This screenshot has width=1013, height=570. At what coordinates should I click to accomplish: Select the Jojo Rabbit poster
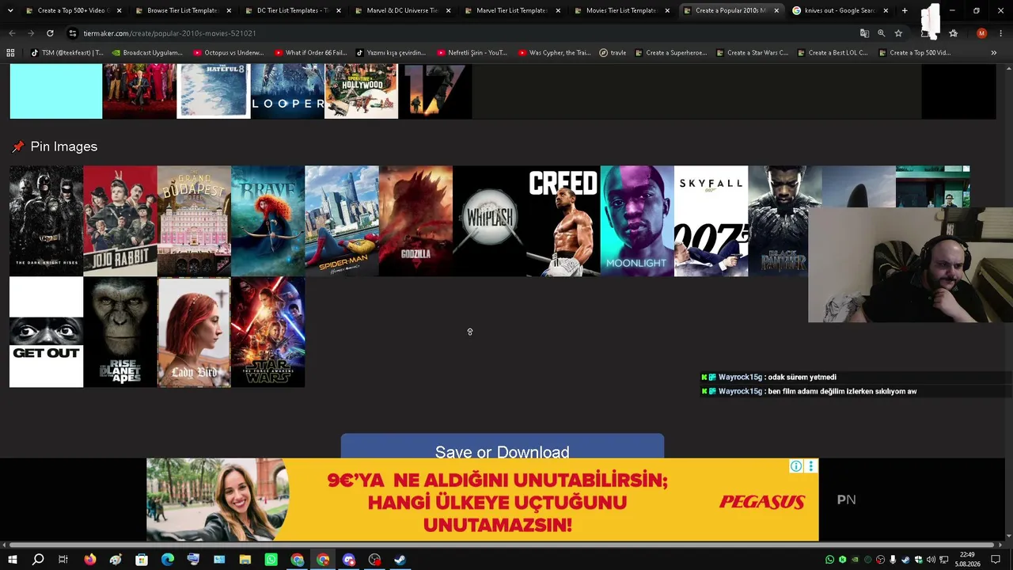[120, 221]
